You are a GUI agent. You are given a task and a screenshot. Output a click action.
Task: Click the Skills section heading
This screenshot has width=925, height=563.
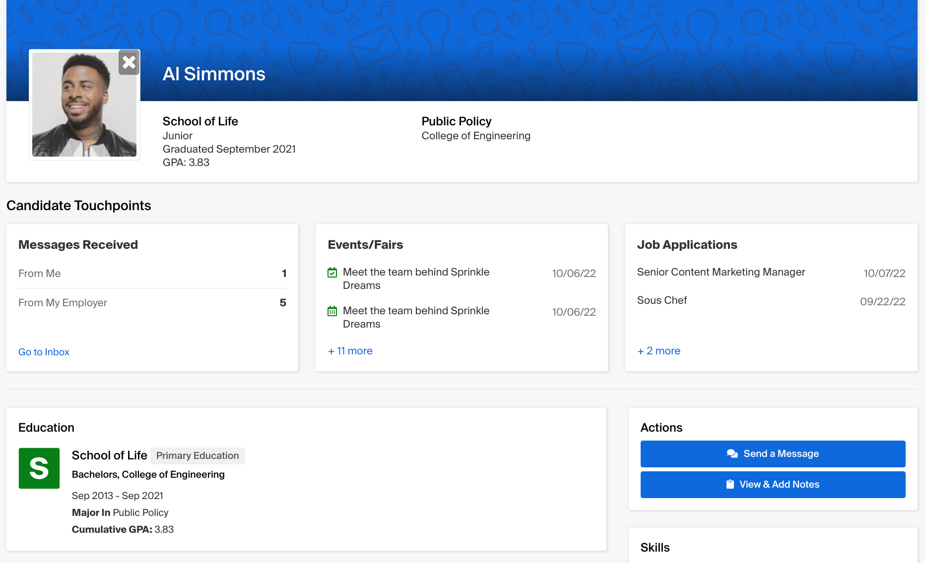pos(655,547)
